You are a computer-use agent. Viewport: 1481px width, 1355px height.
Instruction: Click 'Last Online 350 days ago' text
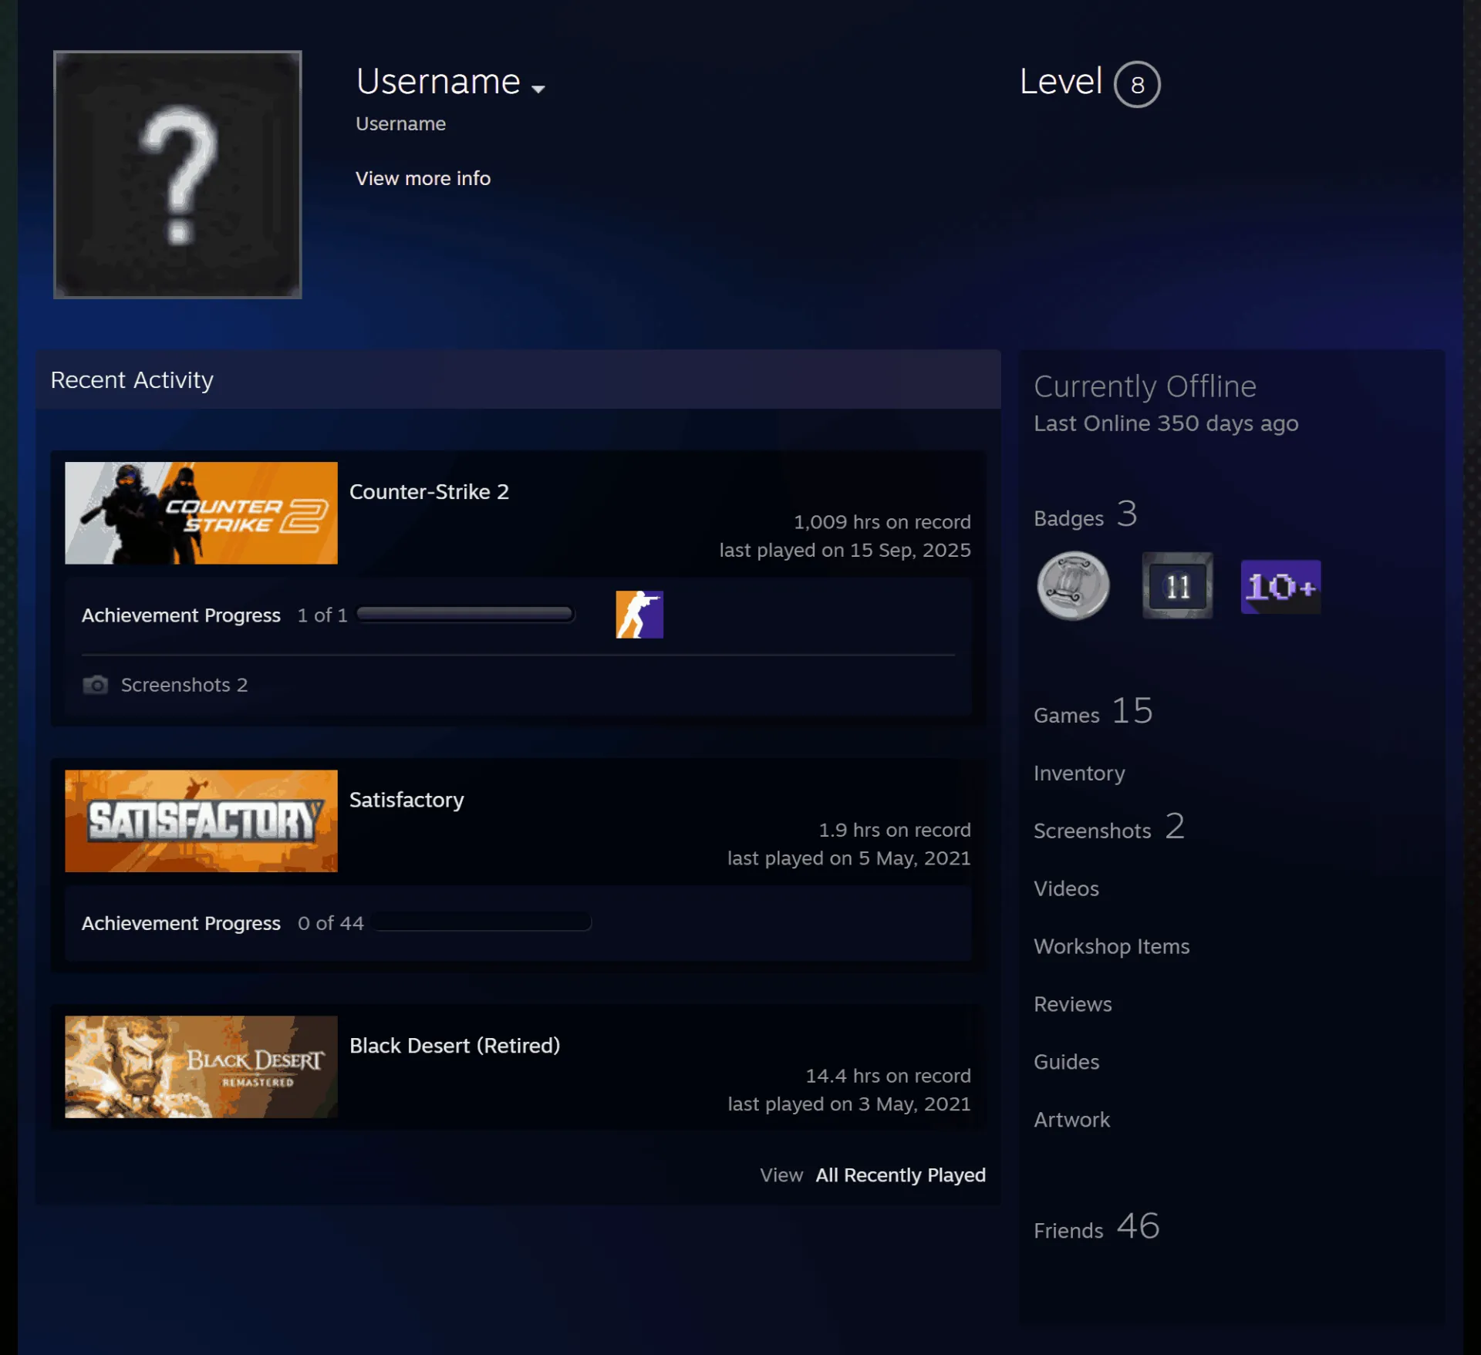pos(1166,423)
